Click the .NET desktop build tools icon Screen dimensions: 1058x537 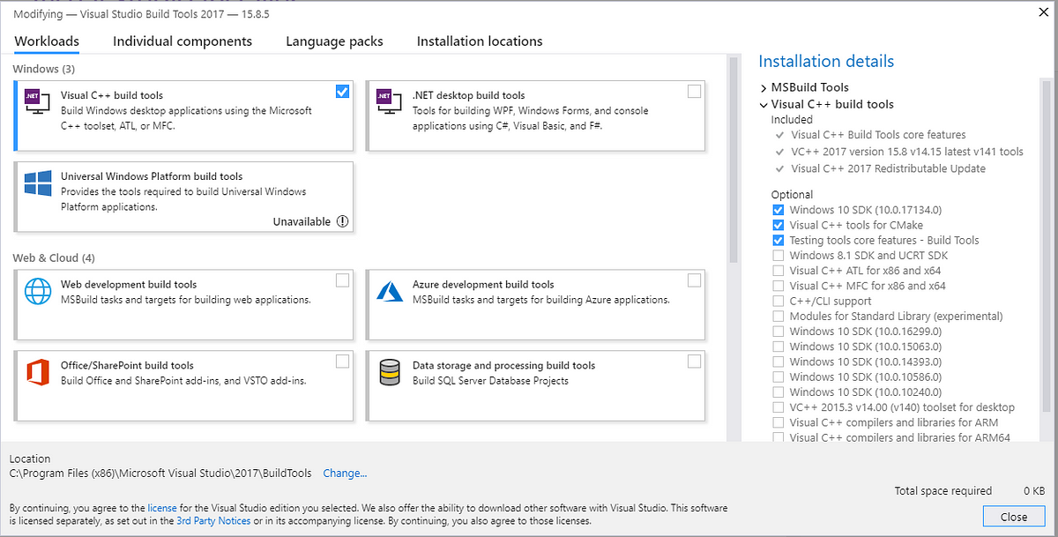tap(388, 101)
